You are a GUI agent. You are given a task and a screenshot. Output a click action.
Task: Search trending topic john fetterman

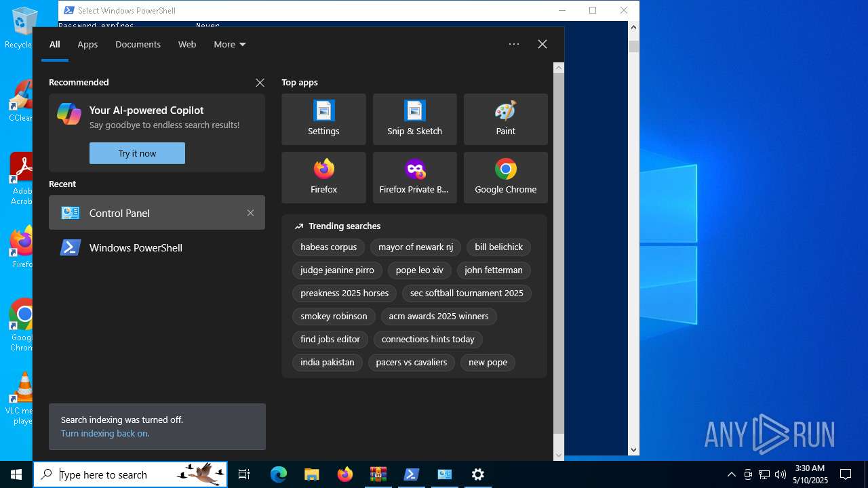pyautogui.click(x=494, y=270)
